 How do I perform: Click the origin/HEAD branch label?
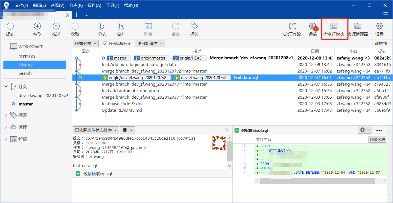tap(189, 58)
